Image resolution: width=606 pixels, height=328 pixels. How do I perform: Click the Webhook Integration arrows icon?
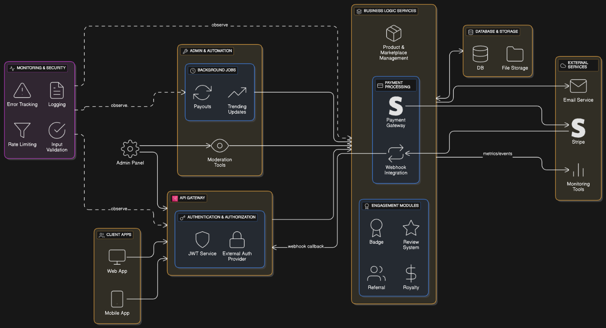pyautogui.click(x=396, y=154)
